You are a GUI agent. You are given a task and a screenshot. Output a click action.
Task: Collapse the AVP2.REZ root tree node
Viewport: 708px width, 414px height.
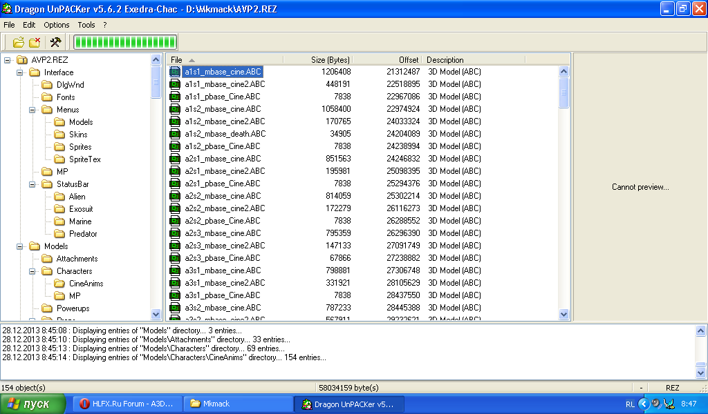(x=7, y=60)
